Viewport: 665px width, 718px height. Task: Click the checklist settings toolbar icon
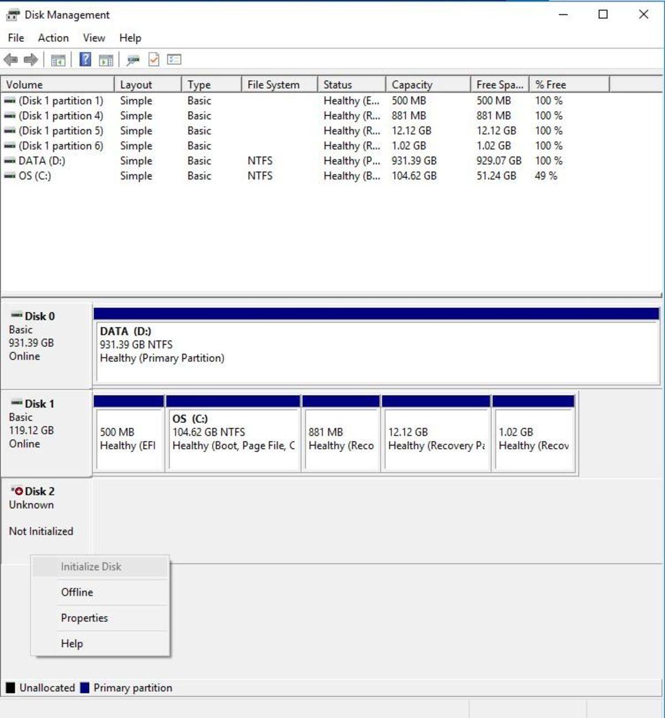(x=174, y=59)
